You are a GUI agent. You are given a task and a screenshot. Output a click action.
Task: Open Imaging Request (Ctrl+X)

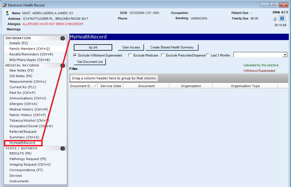[30, 164]
